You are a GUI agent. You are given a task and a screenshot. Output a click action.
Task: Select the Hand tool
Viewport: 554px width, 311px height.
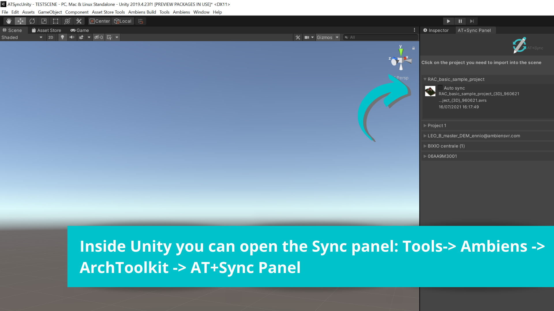tap(9, 21)
